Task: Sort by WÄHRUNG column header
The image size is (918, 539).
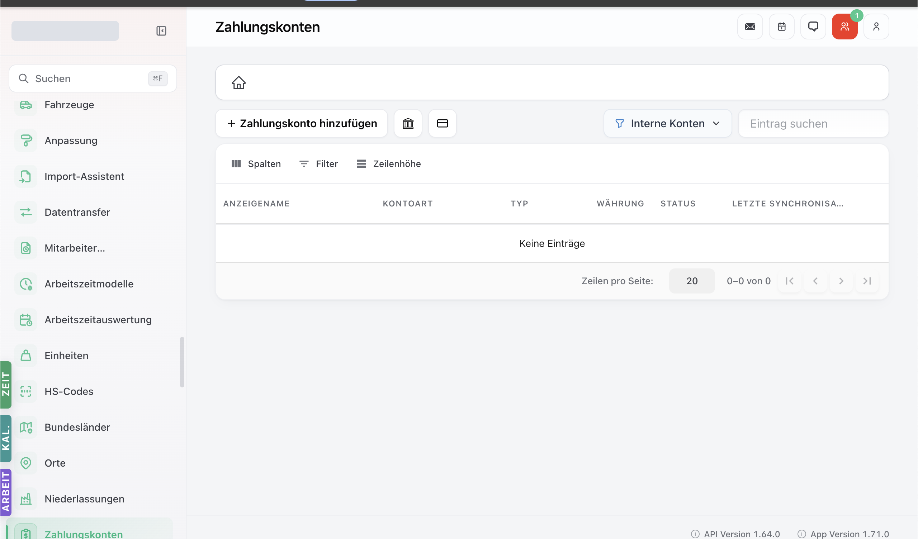Action: [620, 204]
